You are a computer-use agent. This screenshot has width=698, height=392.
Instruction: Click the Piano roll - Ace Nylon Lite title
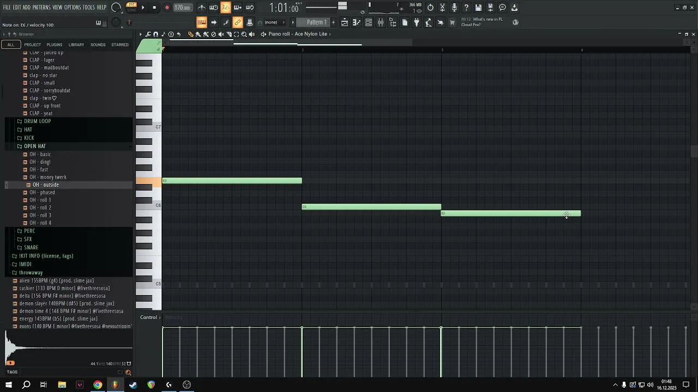tap(298, 34)
